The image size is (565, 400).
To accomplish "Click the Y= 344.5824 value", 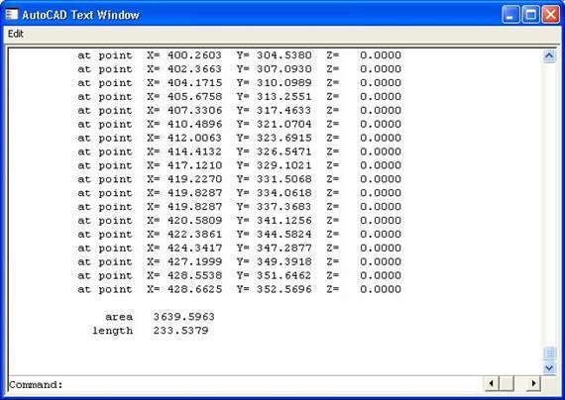I will pyautogui.click(x=283, y=234).
